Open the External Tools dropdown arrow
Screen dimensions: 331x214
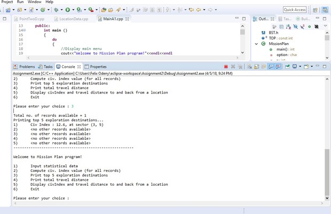point(97,10)
